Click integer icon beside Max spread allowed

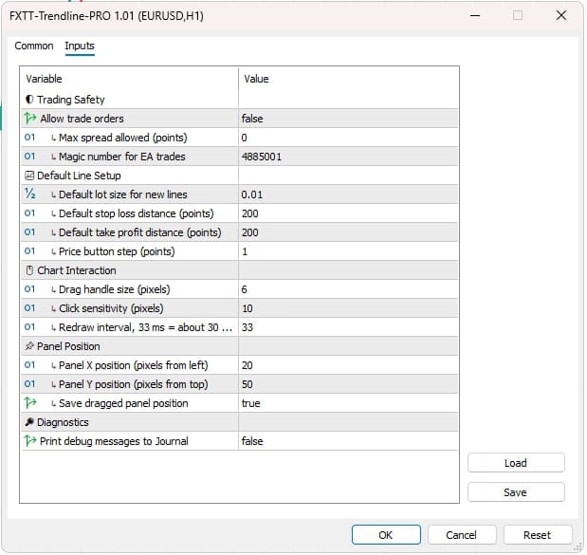[29, 138]
